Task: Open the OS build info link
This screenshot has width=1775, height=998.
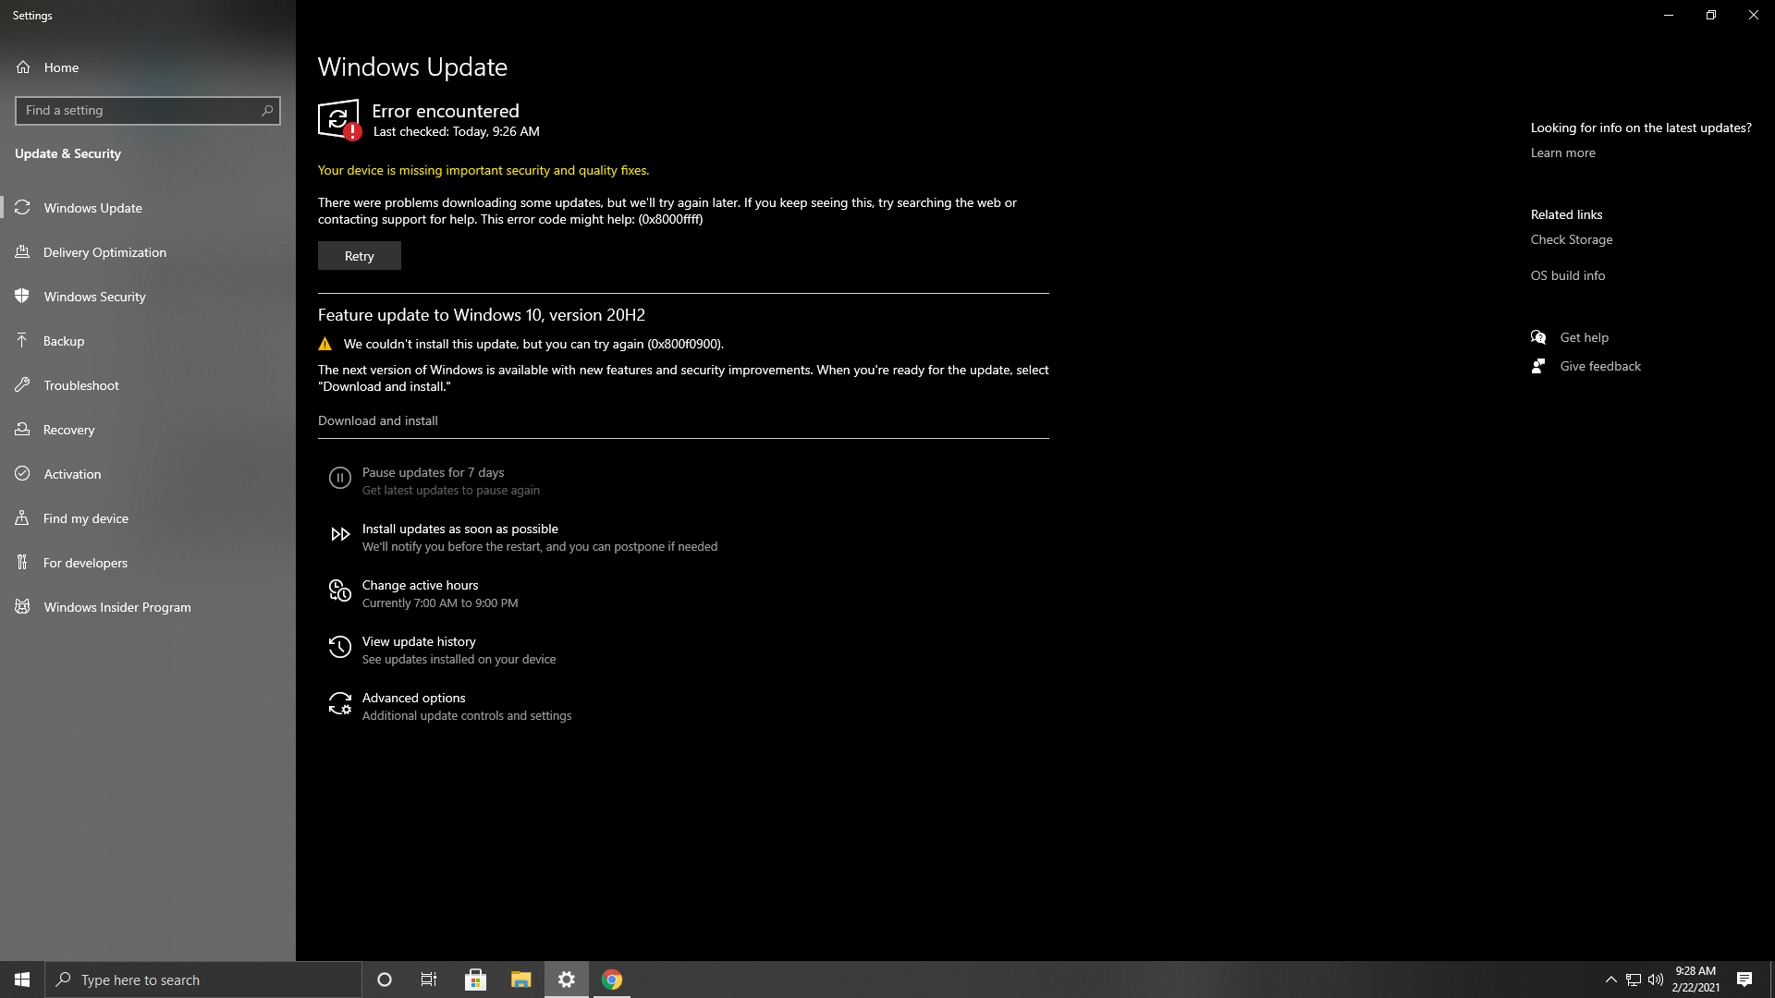Action: click(x=1568, y=275)
